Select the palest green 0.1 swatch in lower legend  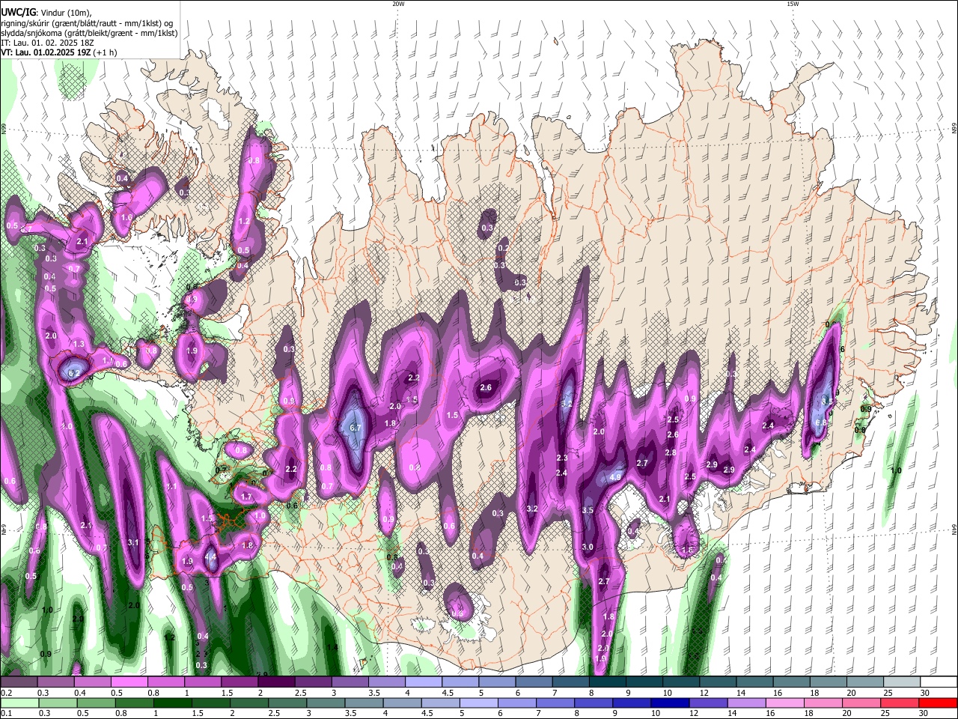pos(19,703)
